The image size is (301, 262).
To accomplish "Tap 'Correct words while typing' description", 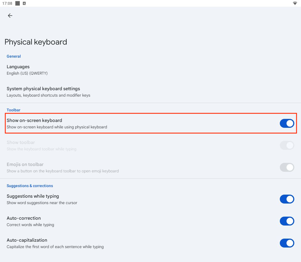I will point(30,225).
